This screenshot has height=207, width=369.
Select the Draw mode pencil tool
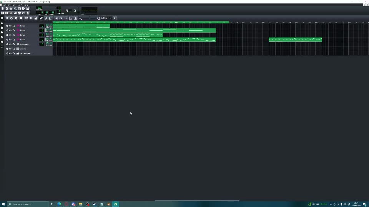[41, 18]
